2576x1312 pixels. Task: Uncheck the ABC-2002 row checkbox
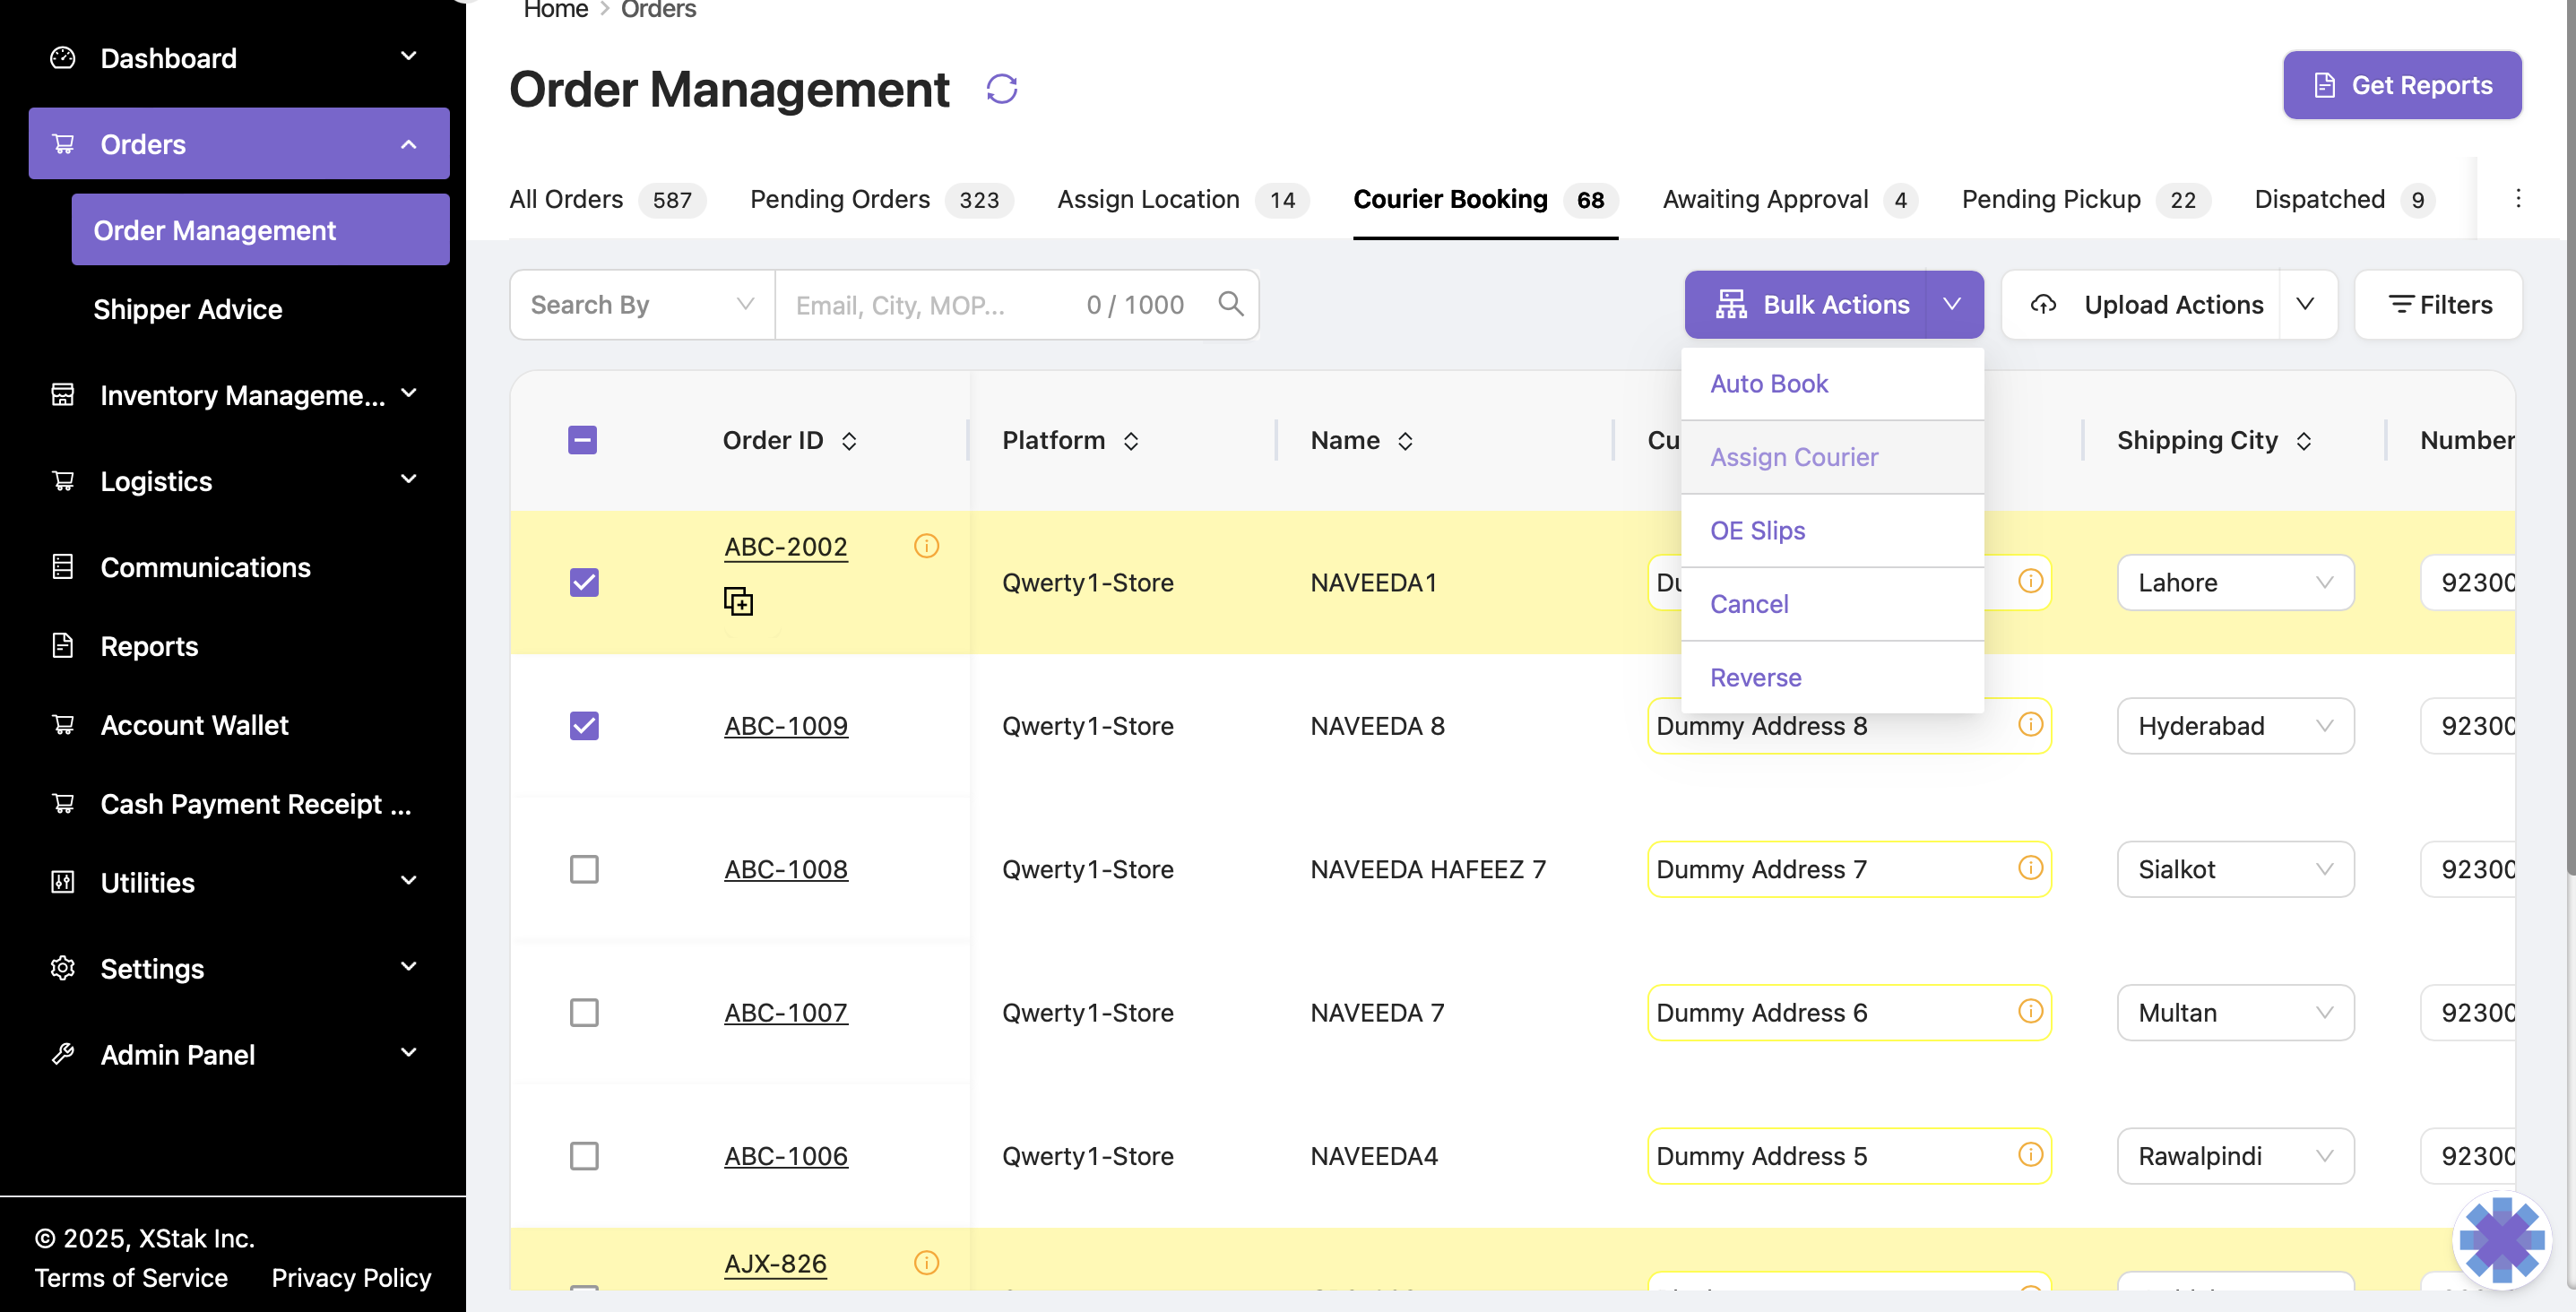tap(584, 582)
